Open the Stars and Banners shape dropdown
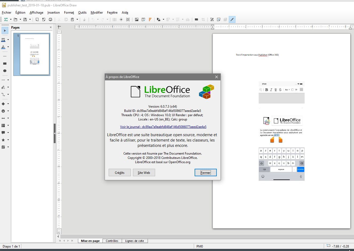 pyautogui.click(x=8, y=140)
